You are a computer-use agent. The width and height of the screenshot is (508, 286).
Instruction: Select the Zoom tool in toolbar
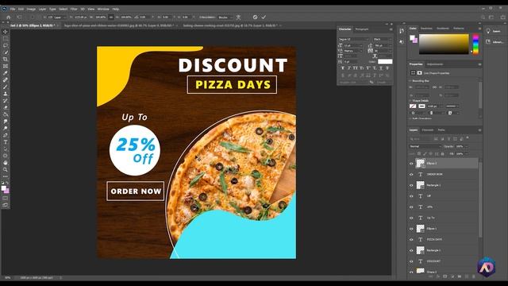point(6,169)
